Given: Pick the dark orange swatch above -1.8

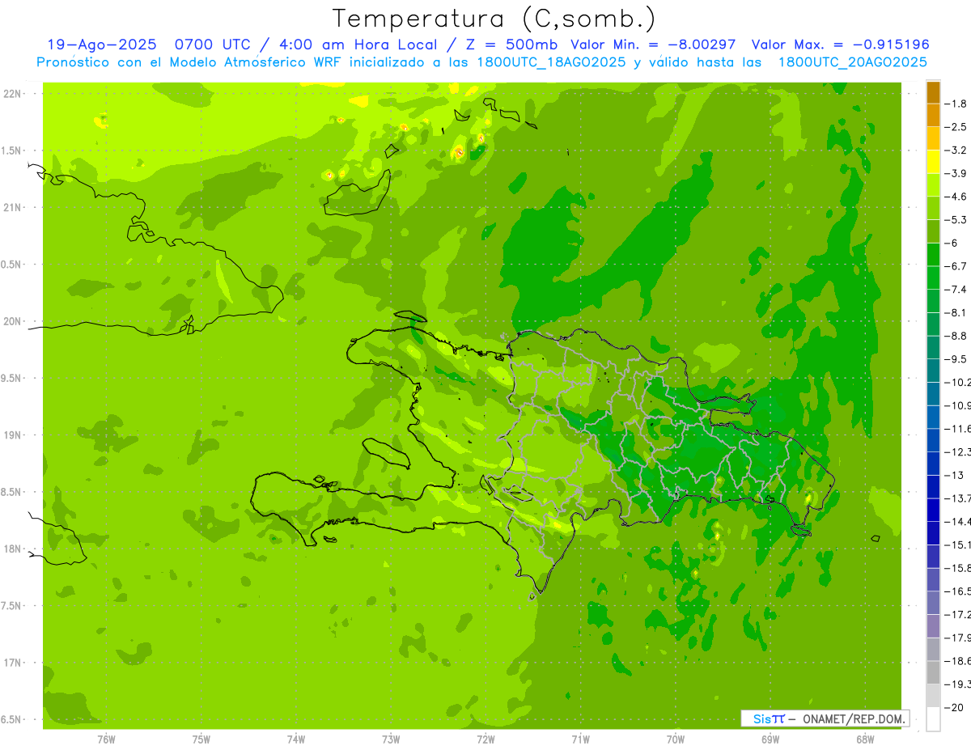Looking at the screenshot, I should tap(933, 92).
